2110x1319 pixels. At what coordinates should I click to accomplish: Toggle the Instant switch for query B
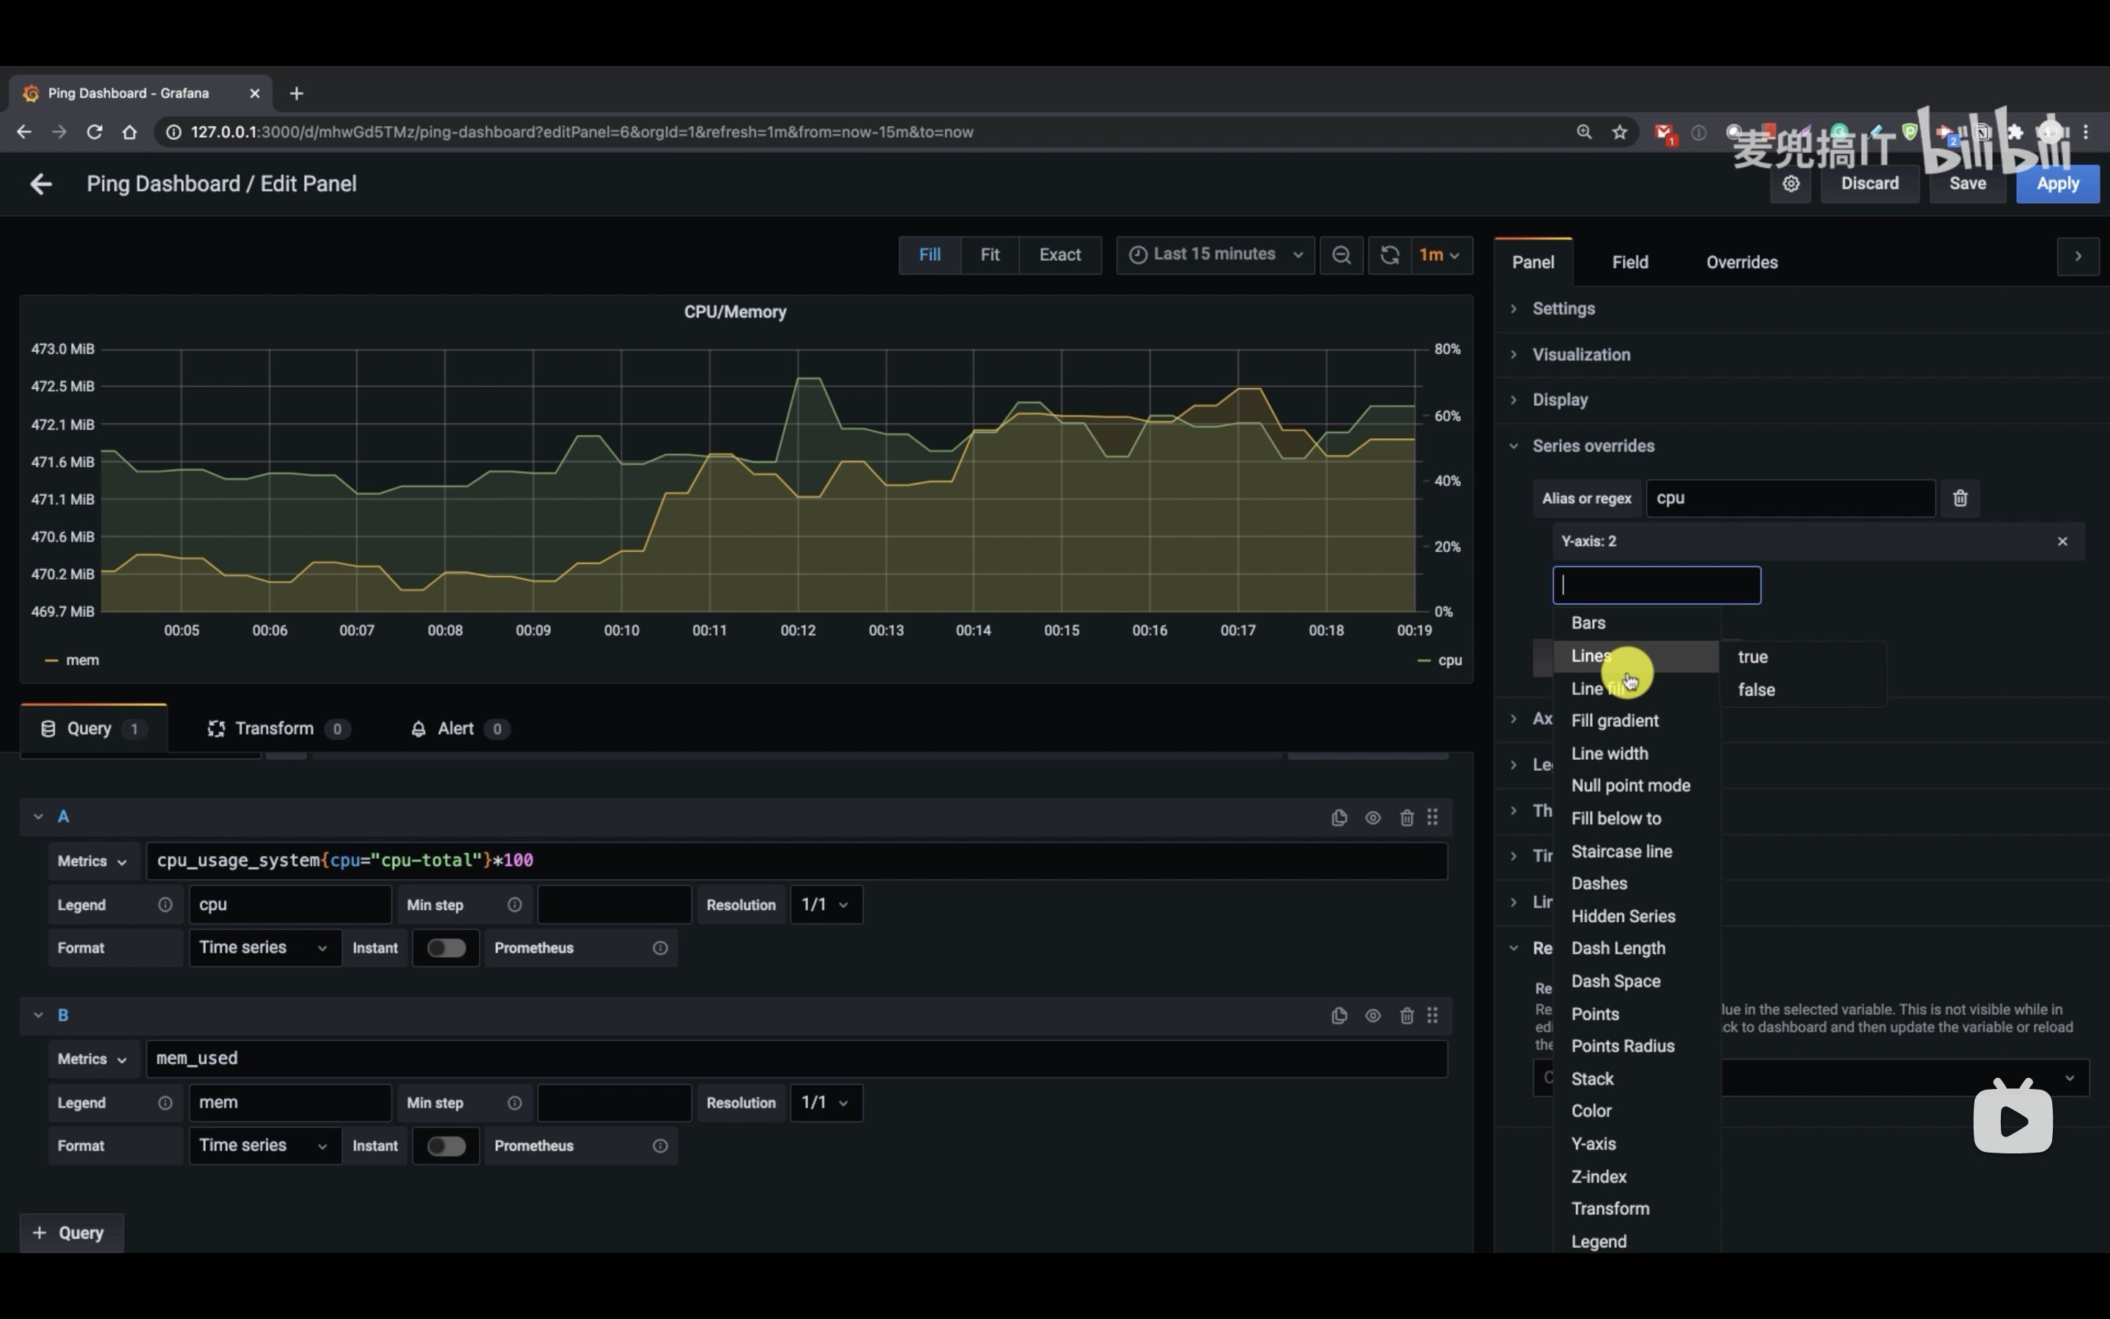(x=445, y=1146)
